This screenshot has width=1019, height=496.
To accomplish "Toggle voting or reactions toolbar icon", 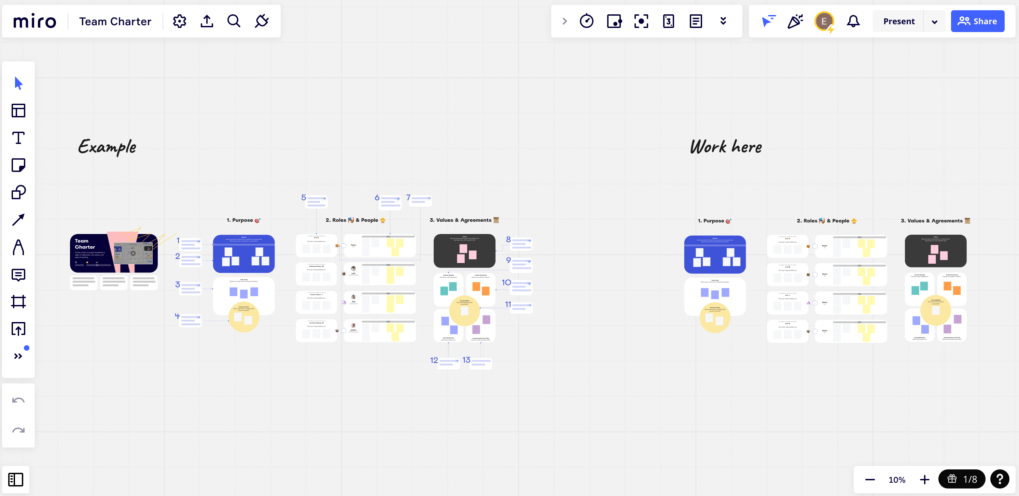I will pos(795,21).
